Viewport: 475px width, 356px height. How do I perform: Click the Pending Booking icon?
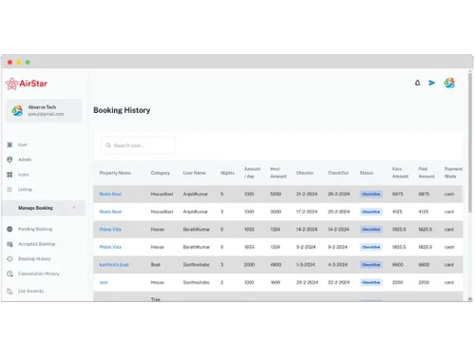pos(9,229)
